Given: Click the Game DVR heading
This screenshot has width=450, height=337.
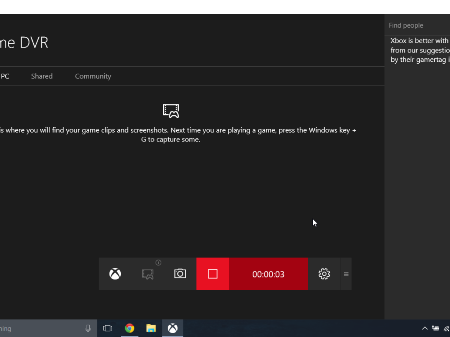Looking at the screenshot, I should click(24, 43).
